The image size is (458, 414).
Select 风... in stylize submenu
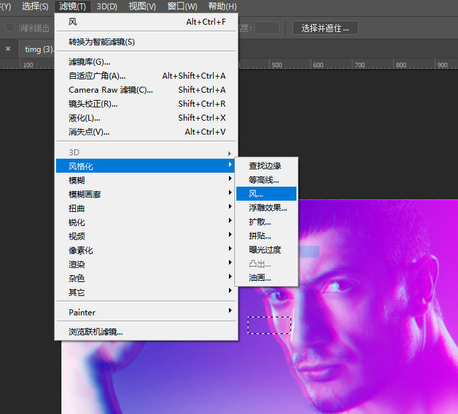point(266,194)
